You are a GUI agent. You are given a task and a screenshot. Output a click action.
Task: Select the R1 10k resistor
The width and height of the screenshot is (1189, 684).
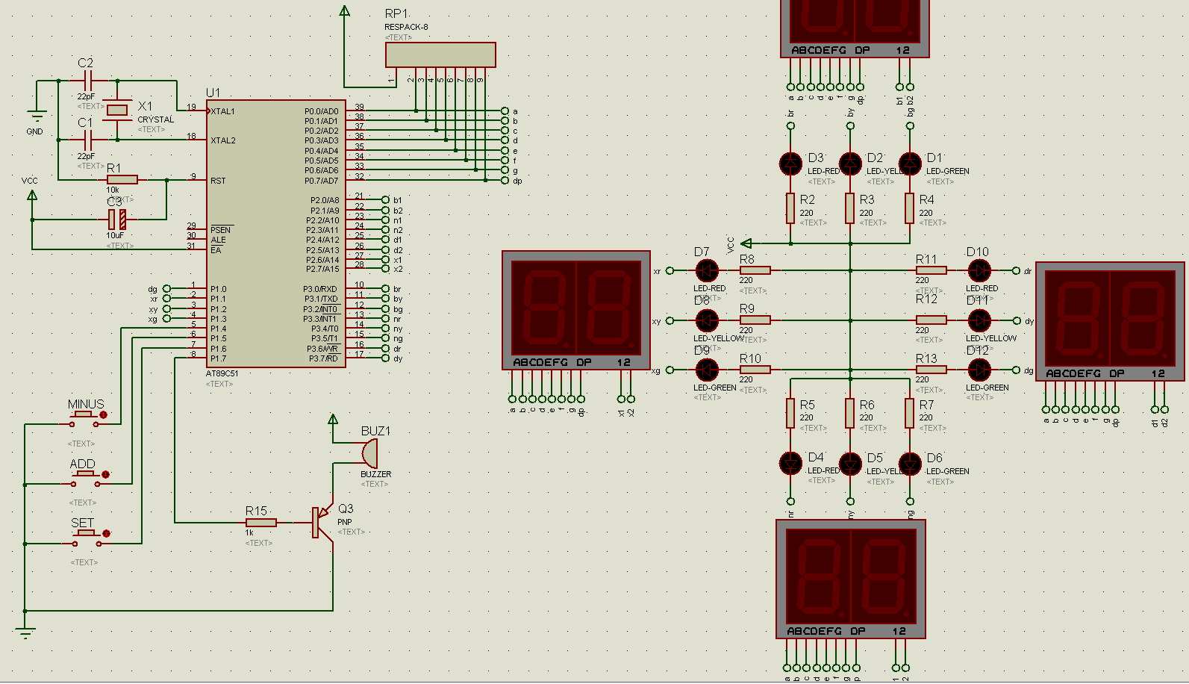[122, 179]
